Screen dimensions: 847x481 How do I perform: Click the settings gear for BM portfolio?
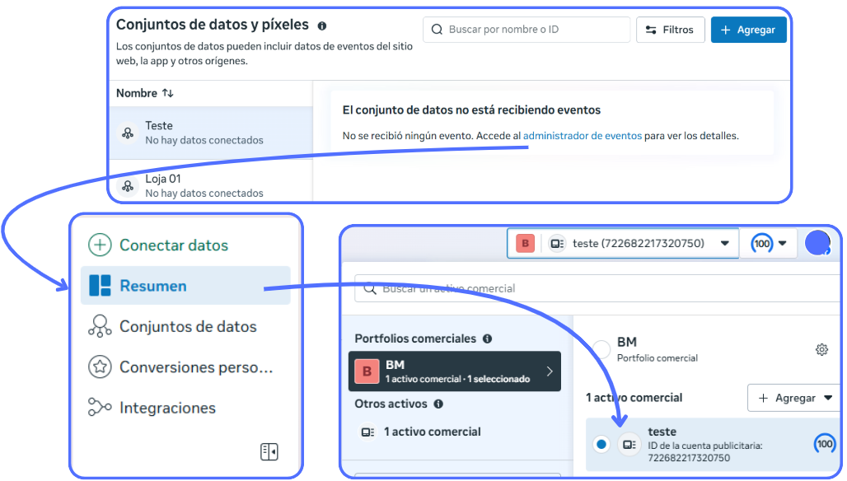coord(821,350)
